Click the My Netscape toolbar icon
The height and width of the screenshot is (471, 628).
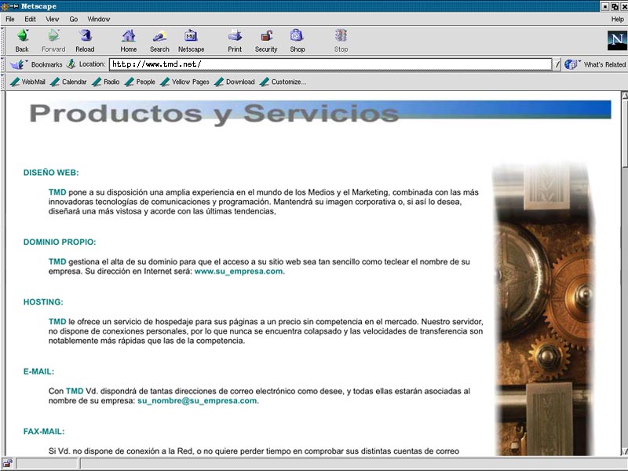click(x=191, y=35)
